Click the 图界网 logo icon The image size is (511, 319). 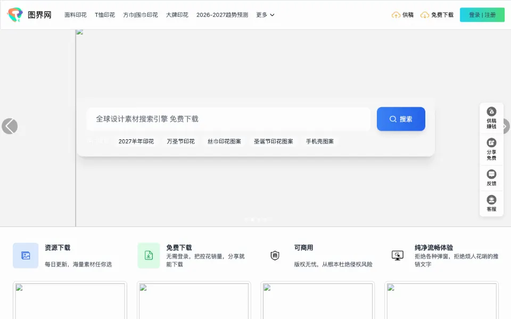coord(15,15)
